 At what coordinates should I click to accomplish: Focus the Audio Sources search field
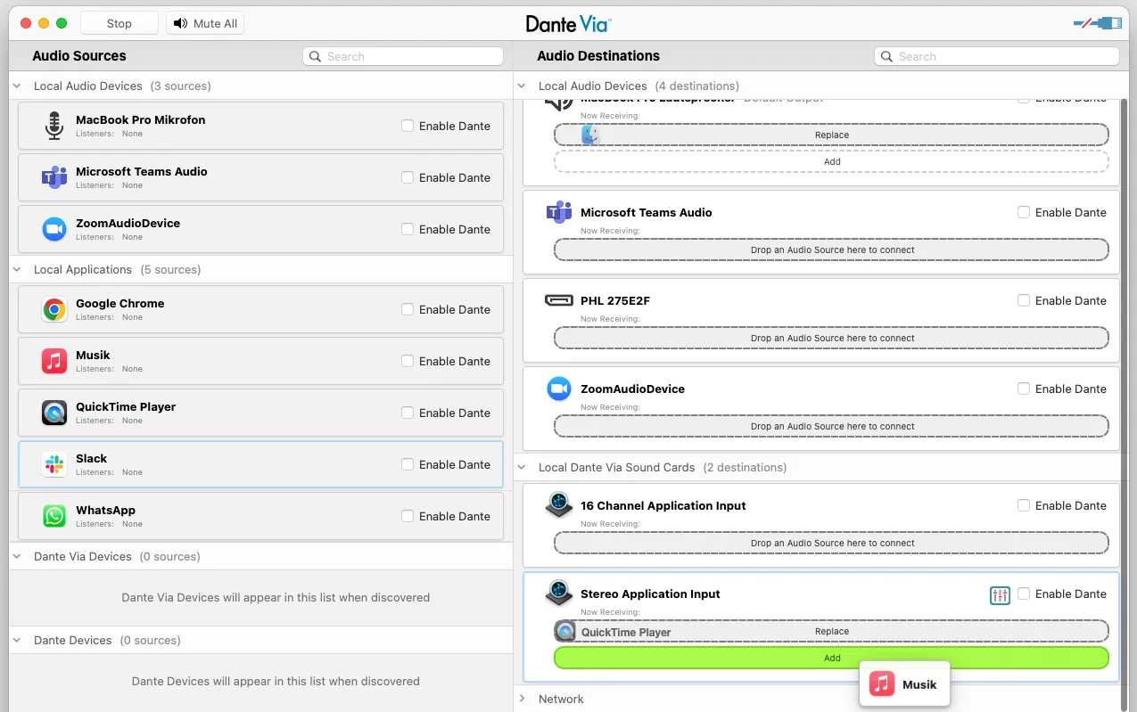[403, 56]
